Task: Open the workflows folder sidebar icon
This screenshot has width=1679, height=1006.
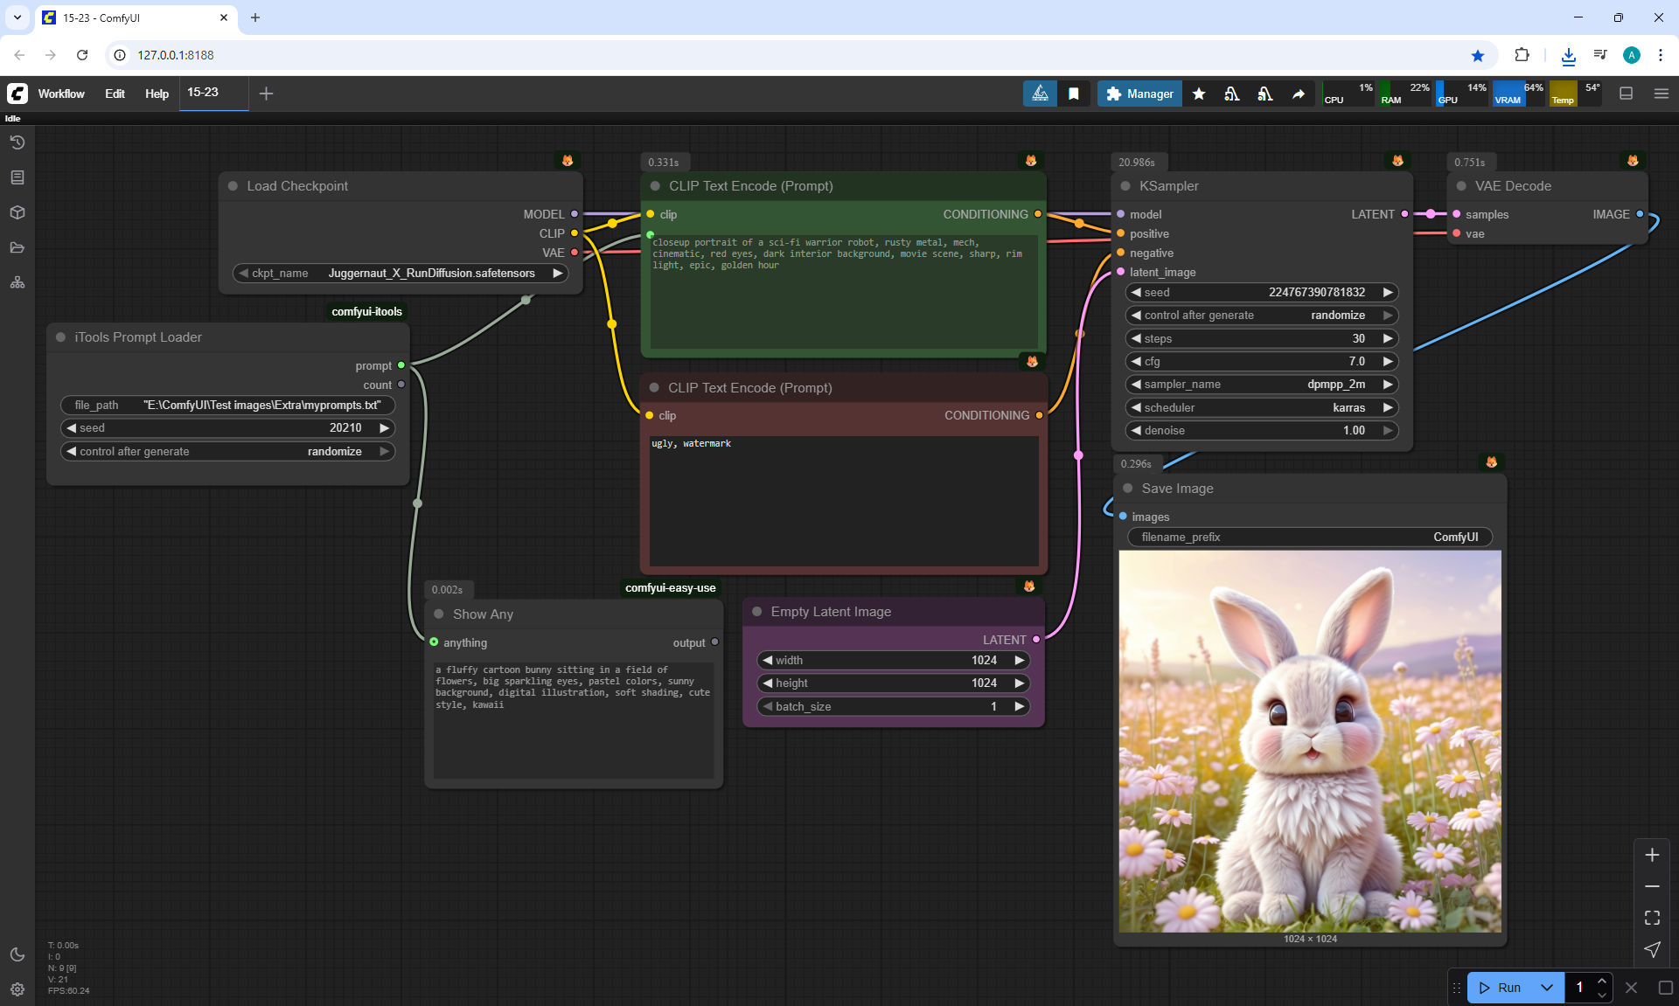Action: tap(17, 247)
